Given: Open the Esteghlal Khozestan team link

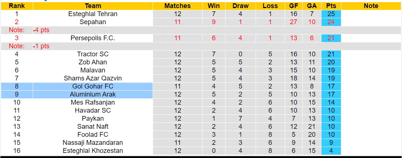Looking at the screenshot, I should [93, 151].
